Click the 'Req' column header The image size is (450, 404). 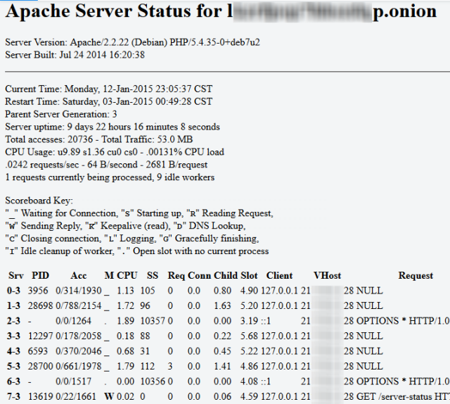176,276
